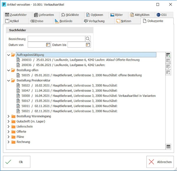Click the Rechnung folder icon
177x171 pixels.
13,142
